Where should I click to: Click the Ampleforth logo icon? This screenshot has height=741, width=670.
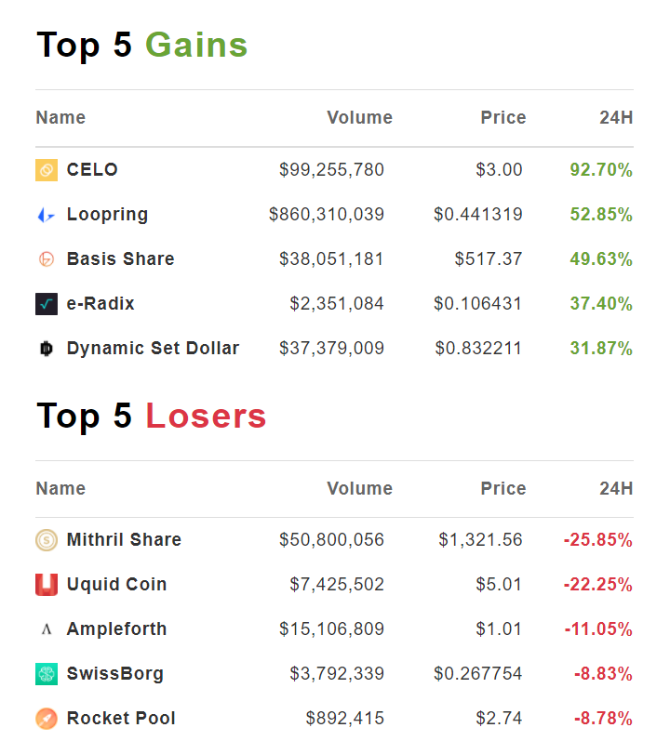click(x=47, y=629)
